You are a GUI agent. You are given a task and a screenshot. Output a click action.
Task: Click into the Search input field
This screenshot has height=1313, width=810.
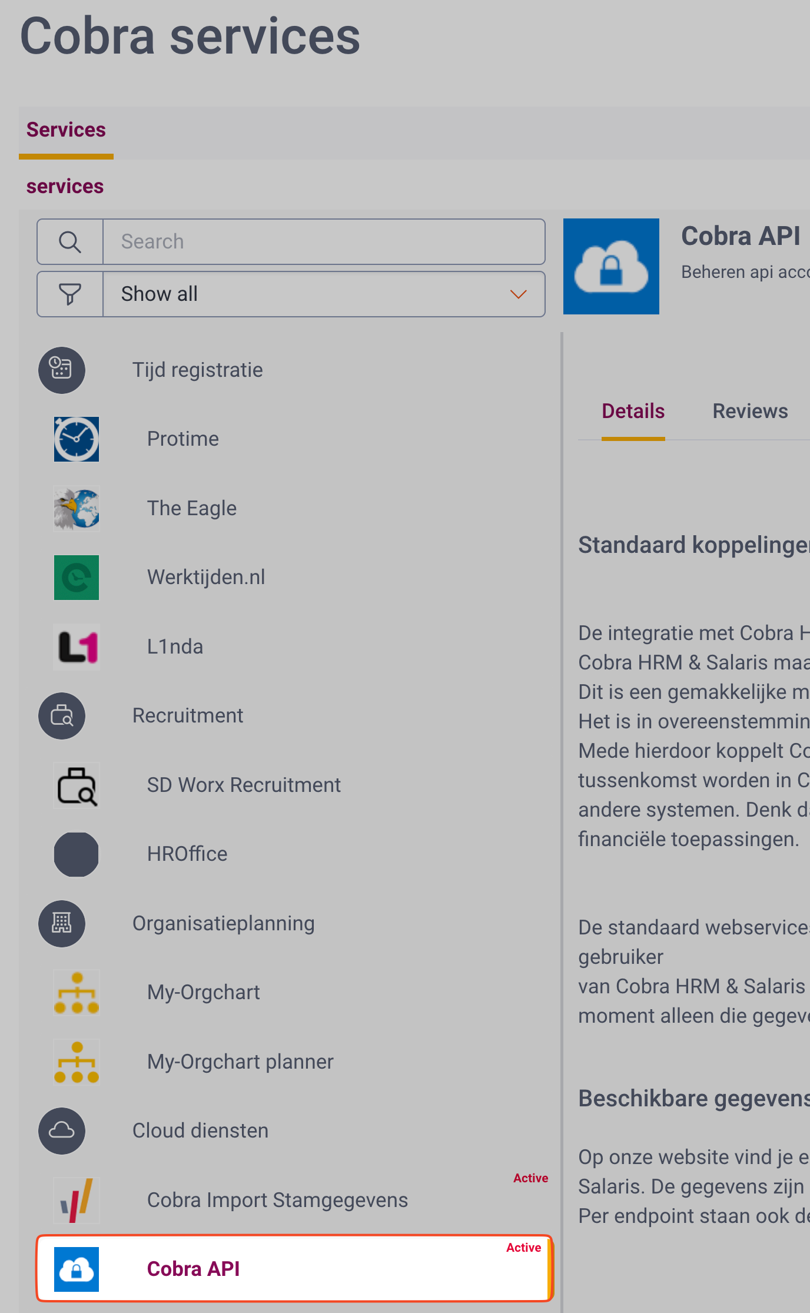tap(324, 242)
